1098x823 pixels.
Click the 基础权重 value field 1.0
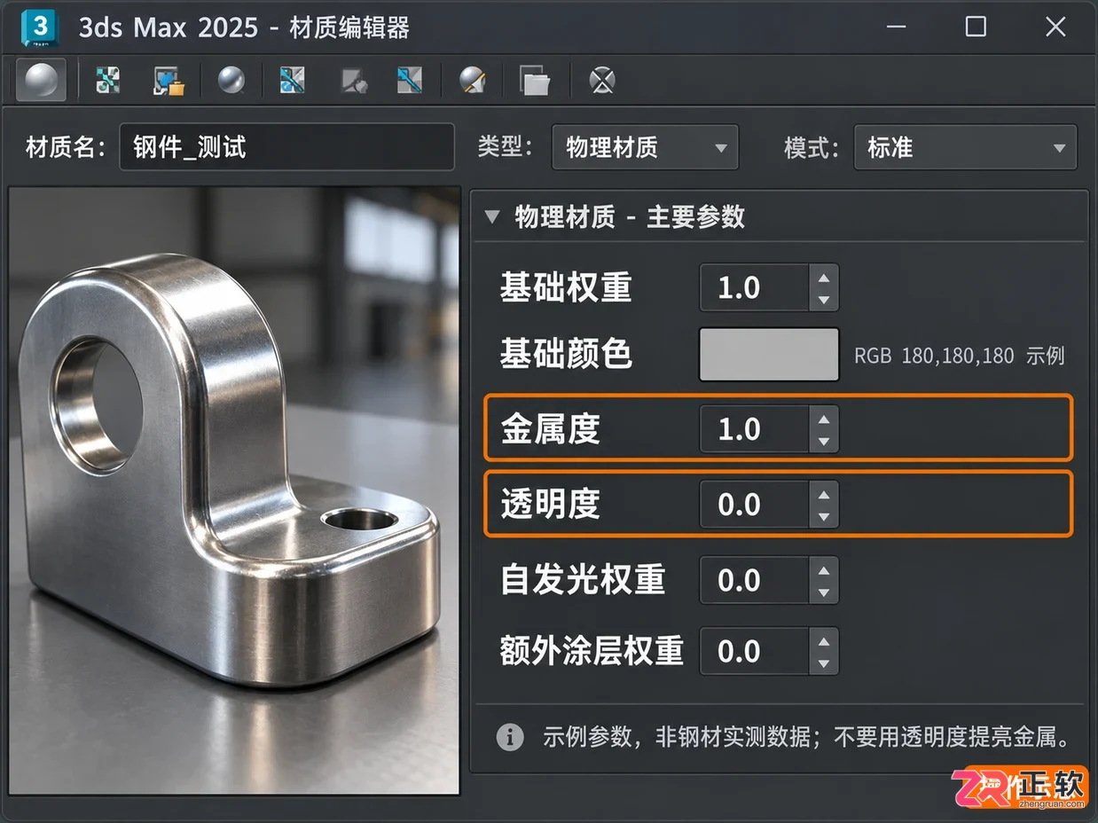point(755,288)
